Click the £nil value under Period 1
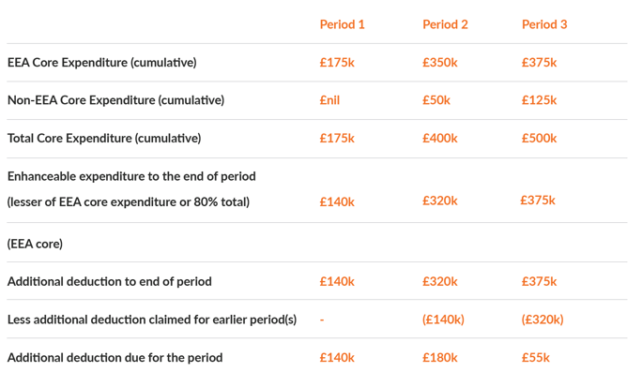 coord(329,100)
